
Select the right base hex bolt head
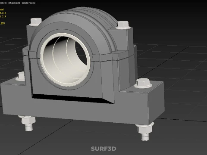coord(143,83)
